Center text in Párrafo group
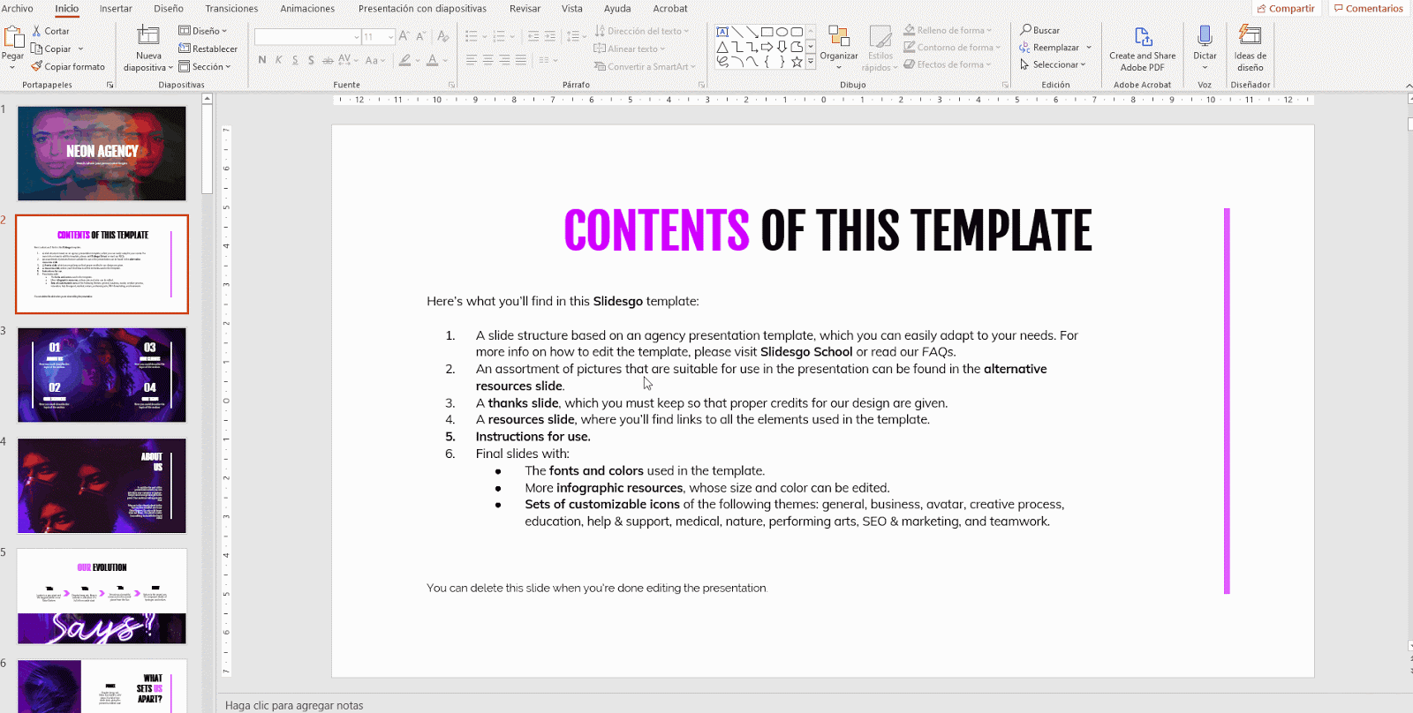 (487, 60)
